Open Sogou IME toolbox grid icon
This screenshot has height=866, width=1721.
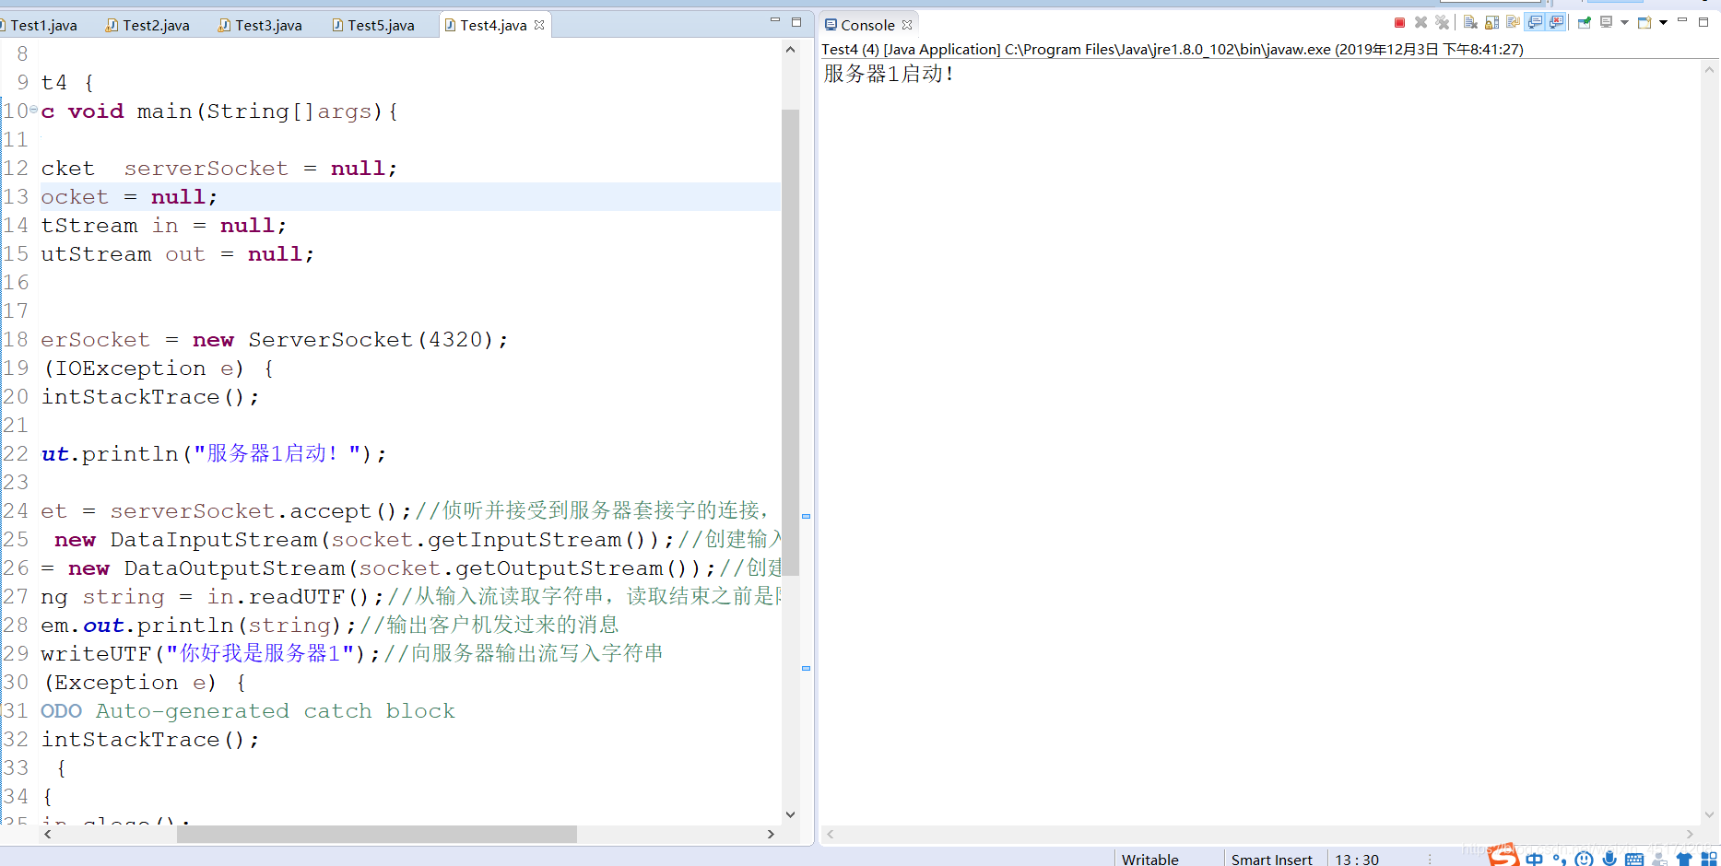point(1708,859)
